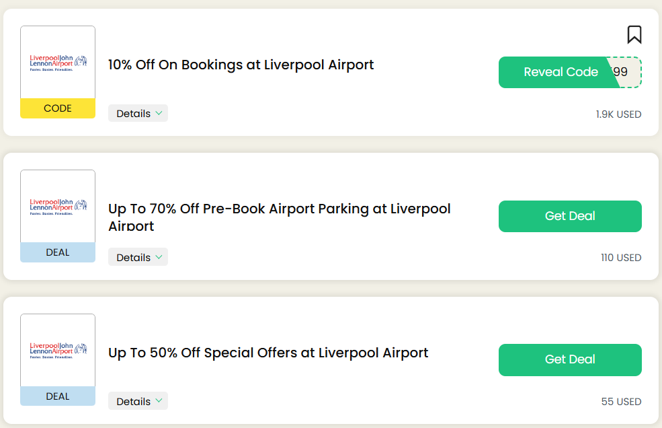Viewport: 662px width, 428px height.
Task: Click the Liverpool Airport logo on the special offers deal
Action: [57, 350]
